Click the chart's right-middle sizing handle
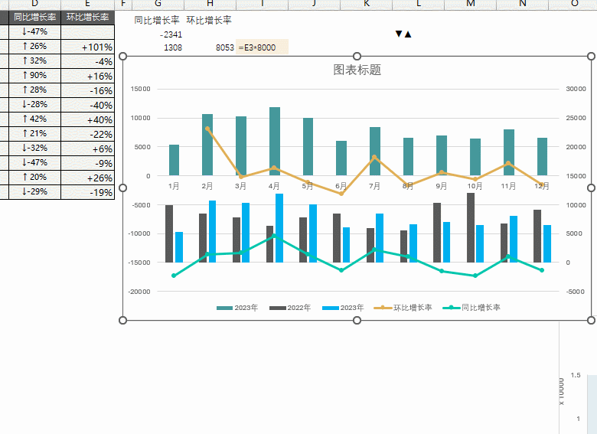This screenshot has width=597, height=434. pyautogui.click(x=591, y=188)
